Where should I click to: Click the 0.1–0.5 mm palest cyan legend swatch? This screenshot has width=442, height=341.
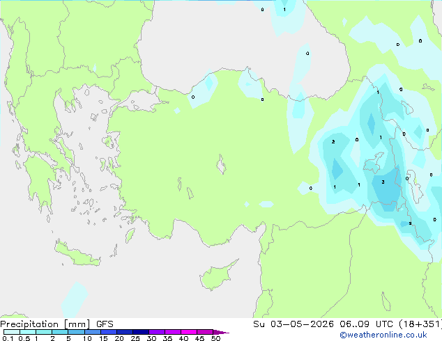(12, 332)
